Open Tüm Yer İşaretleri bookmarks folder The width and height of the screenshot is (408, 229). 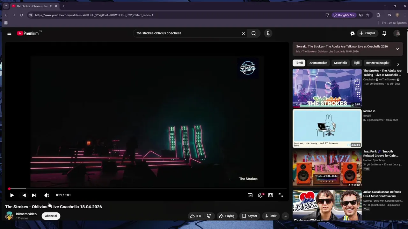(394, 23)
